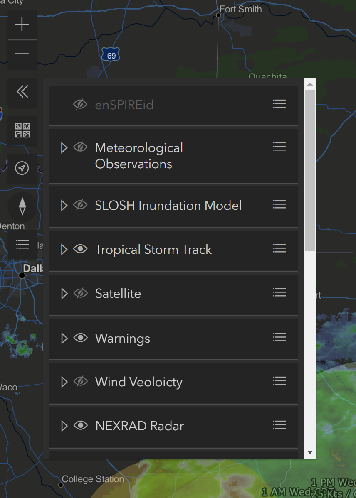Screen dimensions: 356x498
Task: Open the basemap gallery icon
Action: tap(22, 130)
